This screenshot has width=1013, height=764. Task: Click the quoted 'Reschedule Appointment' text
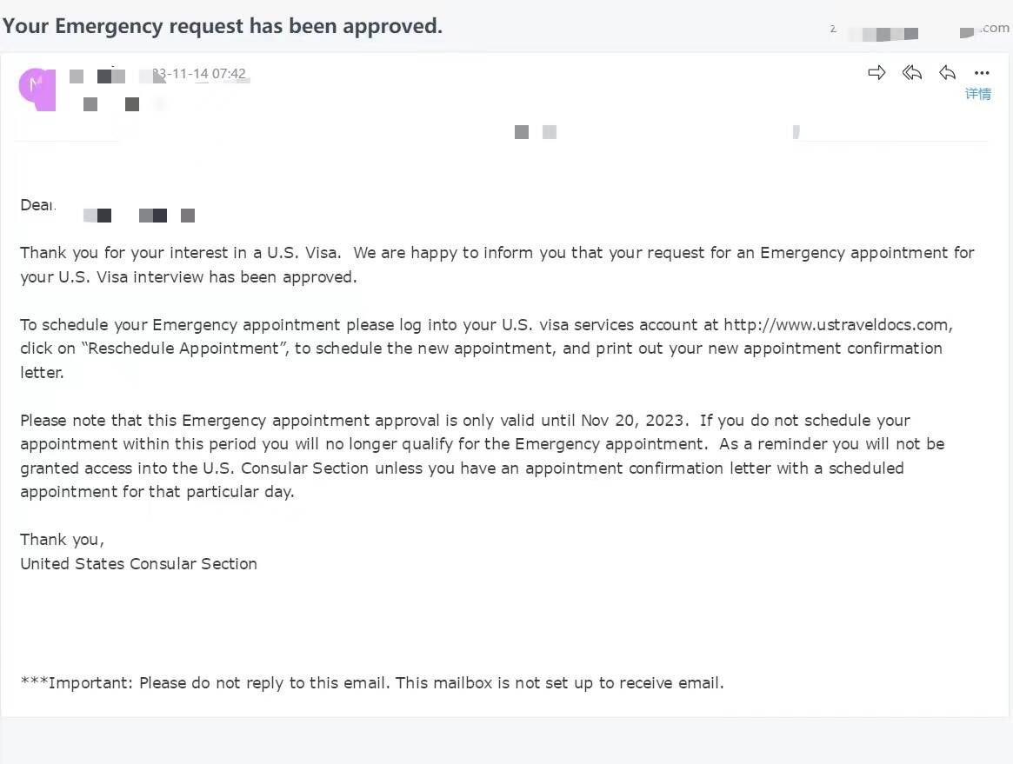click(184, 348)
